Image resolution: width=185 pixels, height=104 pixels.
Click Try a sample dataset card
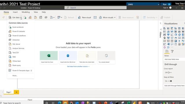pyautogui.click(x=106, y=57)
